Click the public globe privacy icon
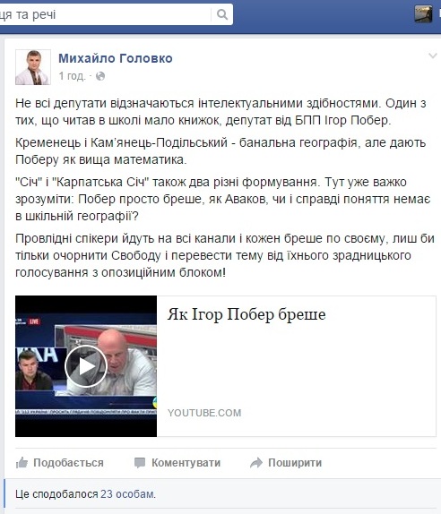 click(x=100, y=76)
